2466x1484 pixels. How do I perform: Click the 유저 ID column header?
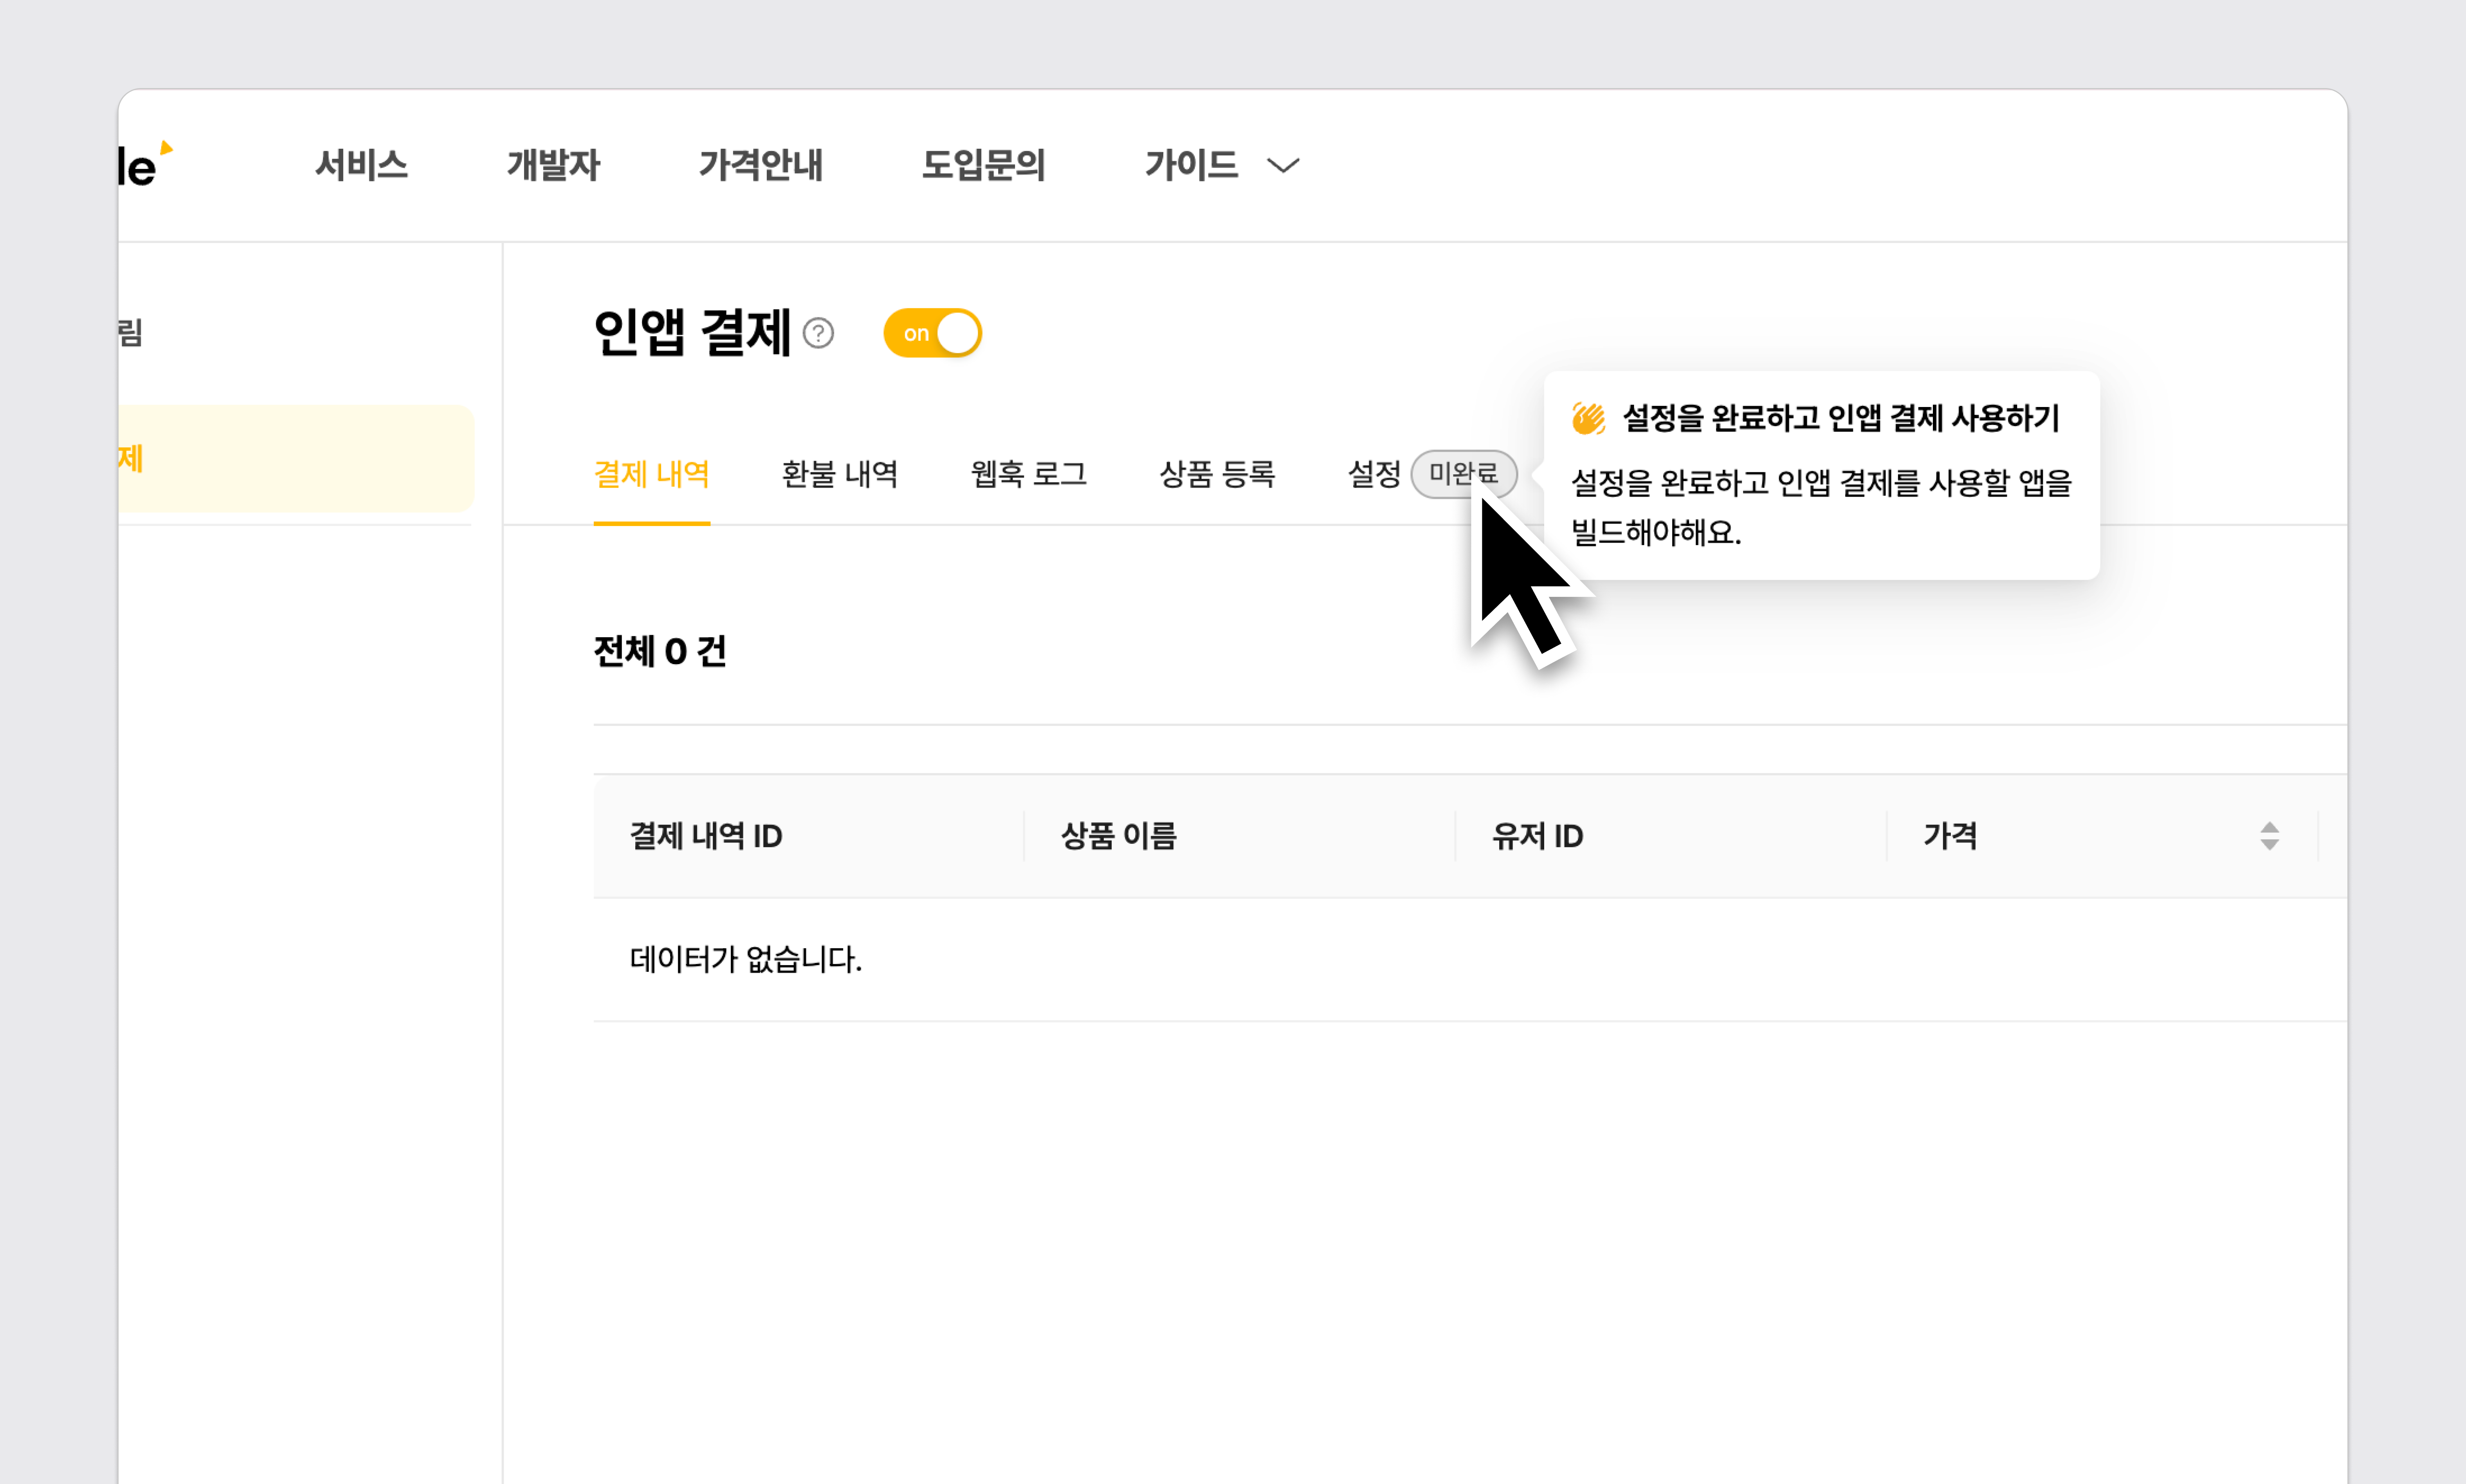1537,836
